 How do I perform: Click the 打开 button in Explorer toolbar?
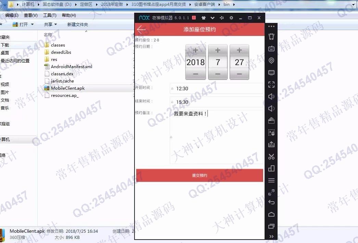point(20,24)
